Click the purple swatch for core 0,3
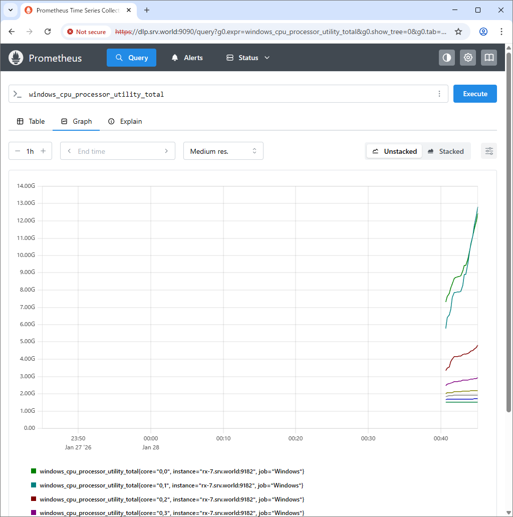The height and width of the screenshot is (517, 513). pos(34,512)
